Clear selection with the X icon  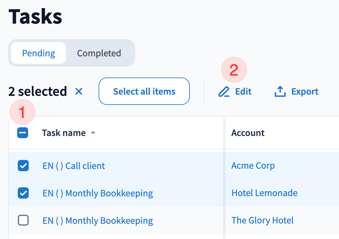79,91
